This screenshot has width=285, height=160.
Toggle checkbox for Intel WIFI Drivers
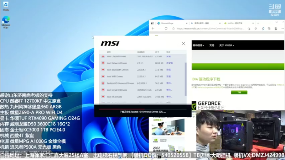pos(103,76)
